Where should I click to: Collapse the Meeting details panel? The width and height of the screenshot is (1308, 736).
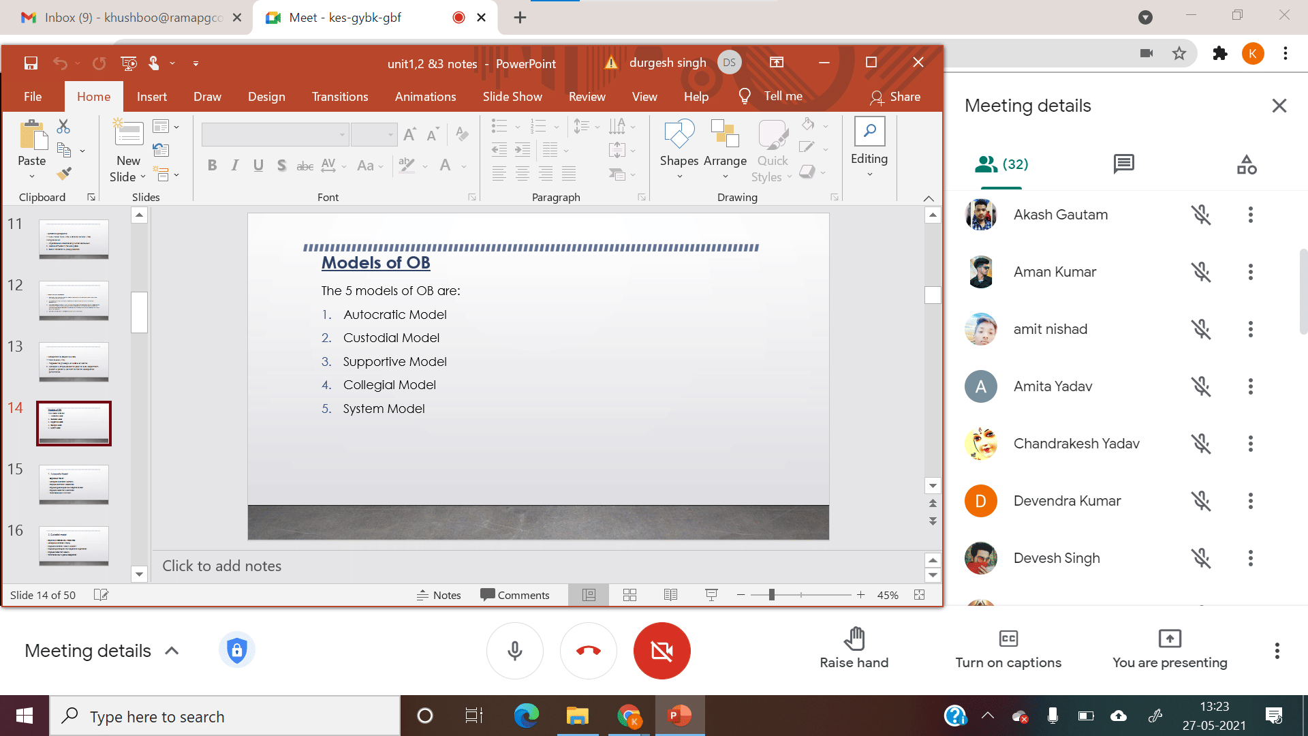coord(172,651)
